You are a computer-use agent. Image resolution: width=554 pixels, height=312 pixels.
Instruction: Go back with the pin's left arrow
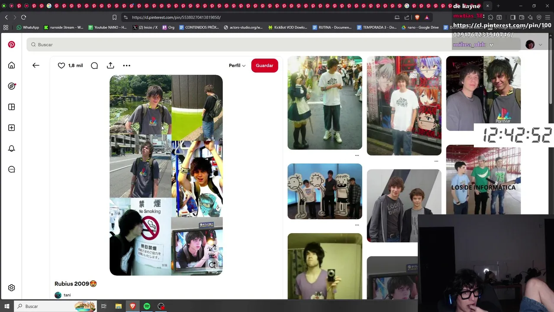pyautogui.click(x=36, y=65)
